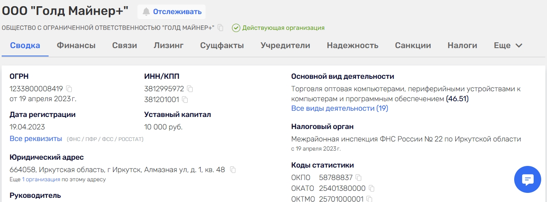Click the tax authority name text

[406, 139]
